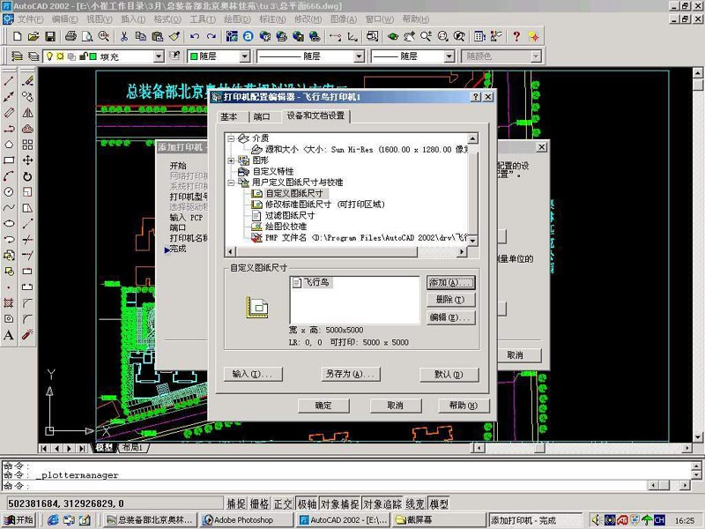Click the 另存为(A)... button

[351, 374]
